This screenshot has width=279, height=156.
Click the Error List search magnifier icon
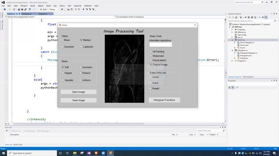click(x=224, y=131)
